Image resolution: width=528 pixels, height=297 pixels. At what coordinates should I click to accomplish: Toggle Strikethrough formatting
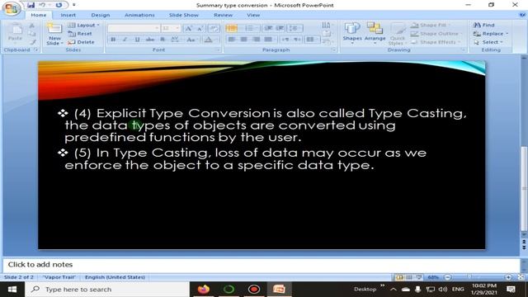click(150, 40)
